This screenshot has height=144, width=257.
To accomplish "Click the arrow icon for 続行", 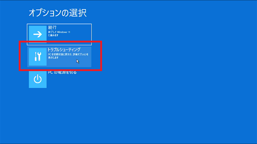I will click(38, 34).
